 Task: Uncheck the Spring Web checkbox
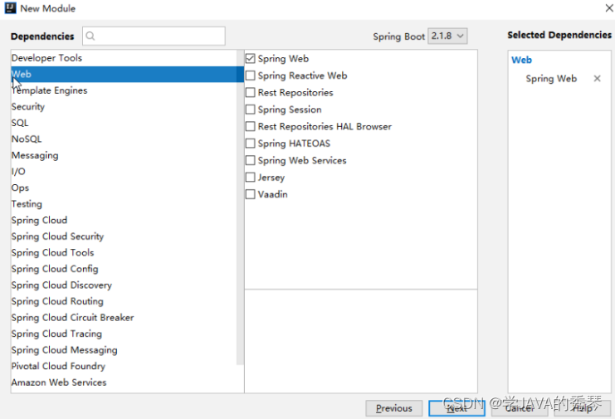tap(251, 58)
